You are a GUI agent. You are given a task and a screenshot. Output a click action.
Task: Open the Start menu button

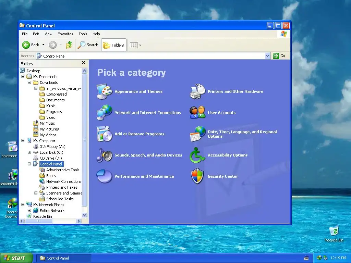click(x=16, y=258)
